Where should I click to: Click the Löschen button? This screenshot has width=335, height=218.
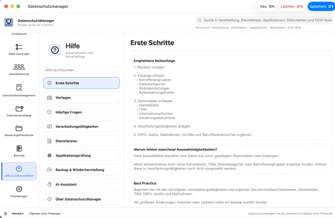(292, 6)
